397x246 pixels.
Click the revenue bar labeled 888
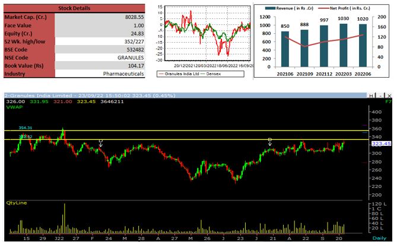pyautogui.click(x=304, y=48)
